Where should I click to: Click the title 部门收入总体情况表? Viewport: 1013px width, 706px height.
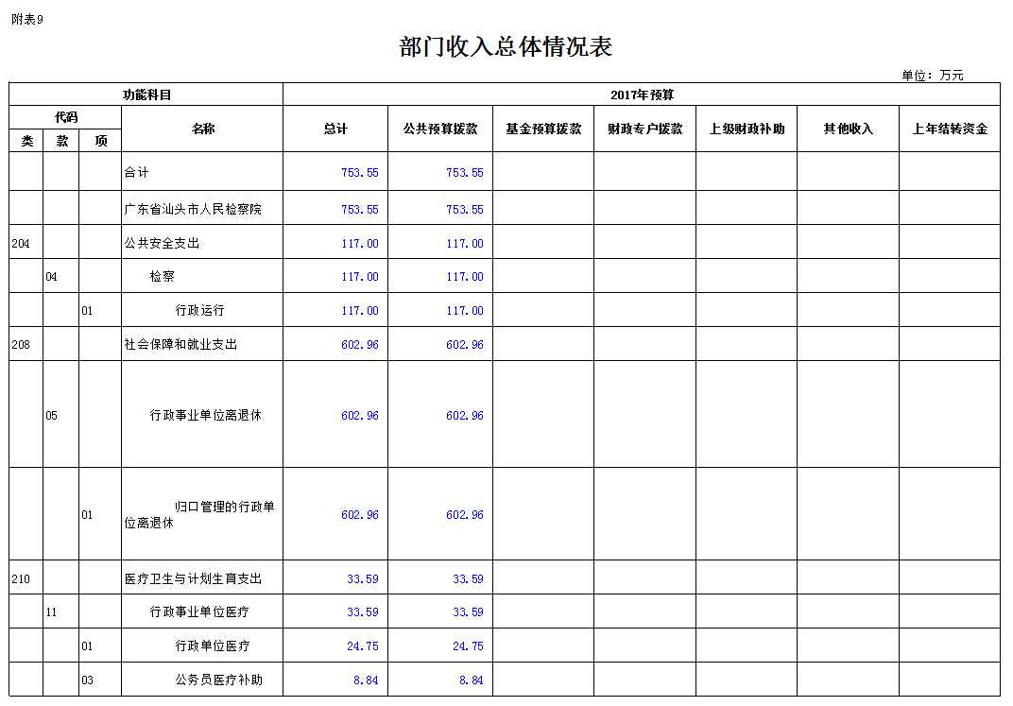506,47
